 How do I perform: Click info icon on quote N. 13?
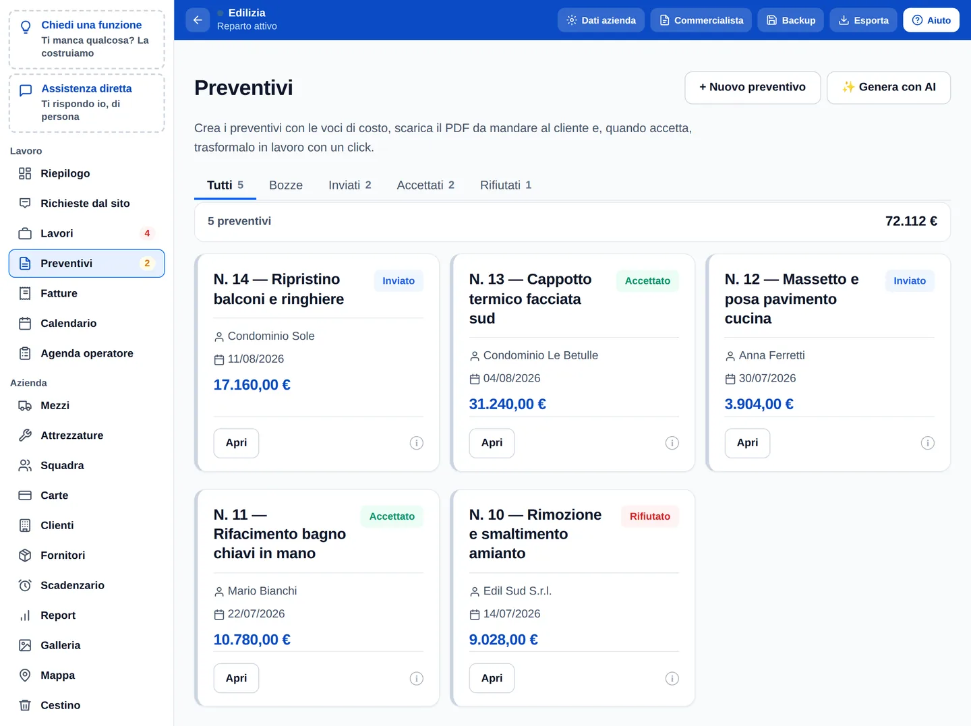pyautogui.click(x=672, y=443)
